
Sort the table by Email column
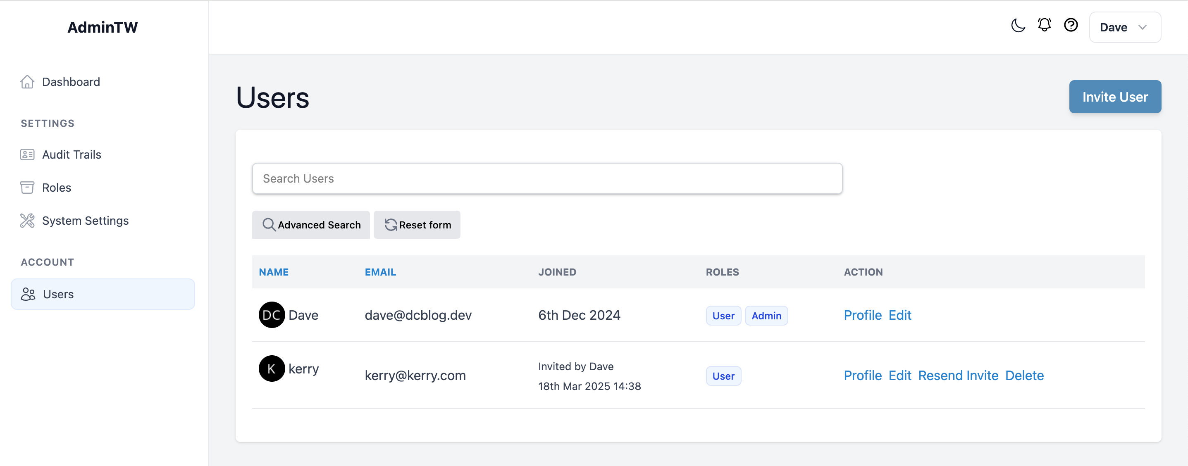pyautogui.click(x=380, y=272)
